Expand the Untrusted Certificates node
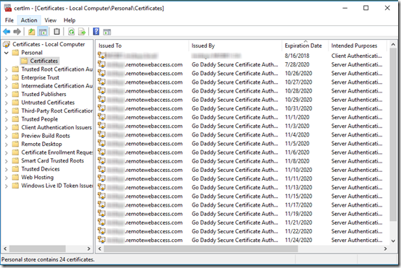Image resolution: width=401 pixels, height=268 pixels. point(7,103)
